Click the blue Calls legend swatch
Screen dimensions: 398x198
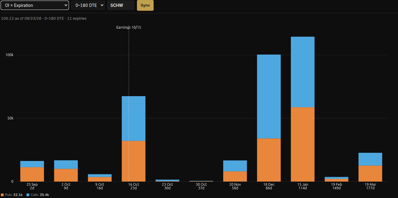pos(28,195)
